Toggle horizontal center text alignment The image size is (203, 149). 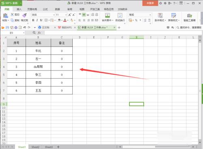84,20
